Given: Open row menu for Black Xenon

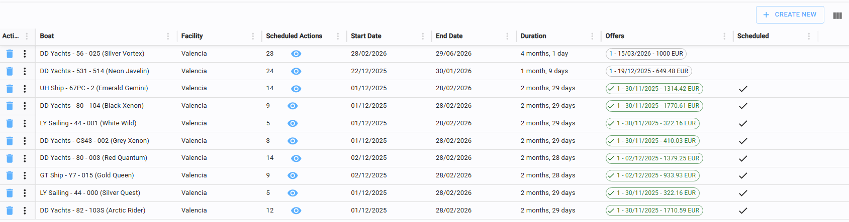Looking at the screenshot, I should point(25,106).
